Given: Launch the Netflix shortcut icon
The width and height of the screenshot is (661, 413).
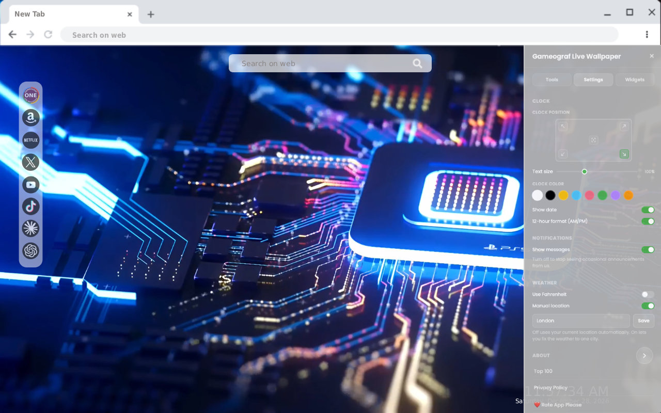Looking at the screenshot, I should (31, 140).
